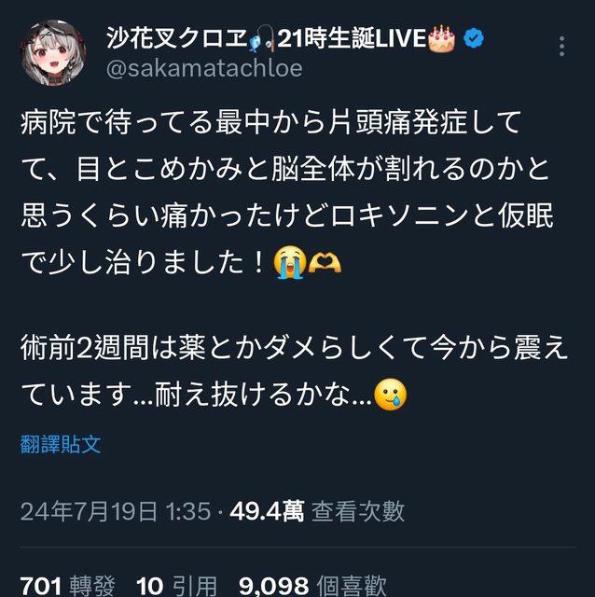Click the smiling face with tear emoji
Screen dimensions: 595x597
point(391,395)
